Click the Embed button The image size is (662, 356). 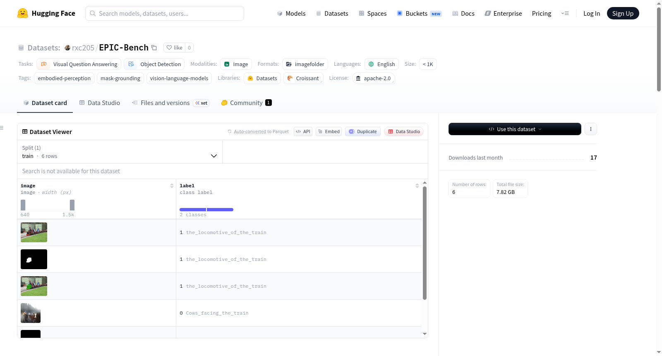coord(329,131)
